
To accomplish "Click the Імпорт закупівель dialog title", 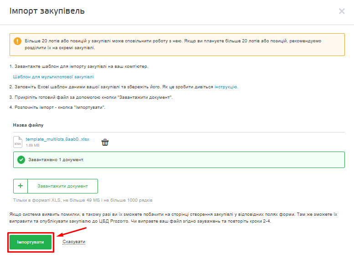I will [47, 11].
